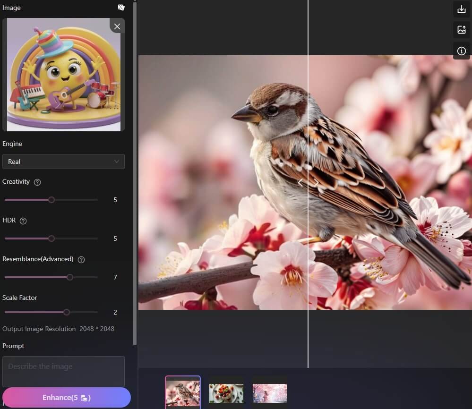
Task: Click the Engine dropdown chevron arrow
Action: point(117,162)
